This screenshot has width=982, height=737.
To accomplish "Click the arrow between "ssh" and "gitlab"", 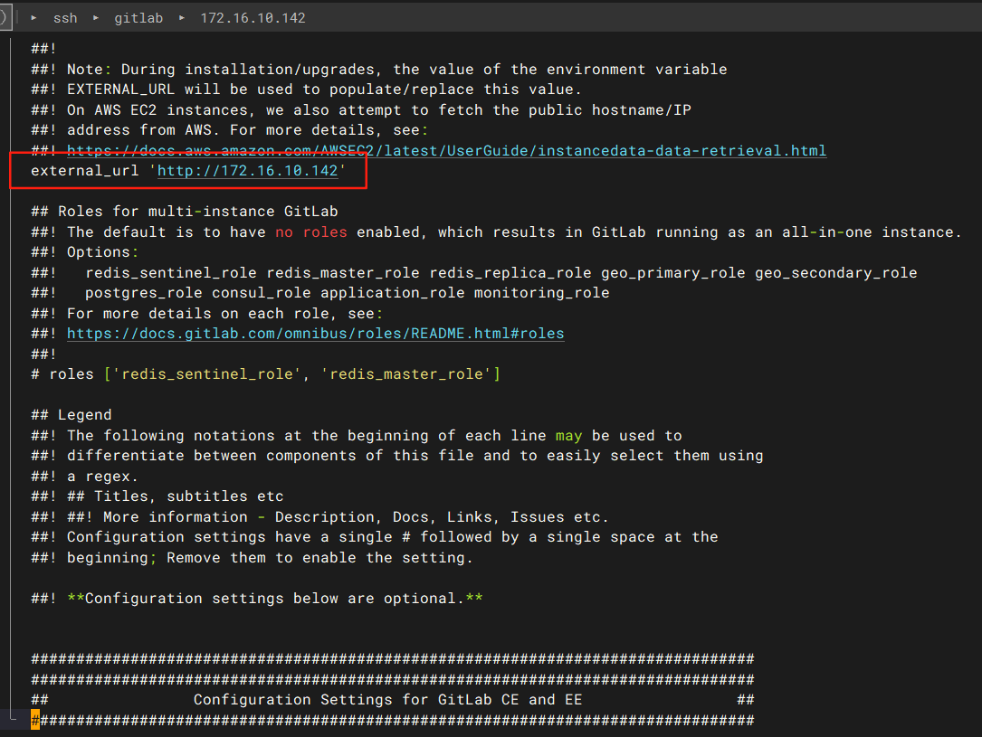I will point(96,18).
